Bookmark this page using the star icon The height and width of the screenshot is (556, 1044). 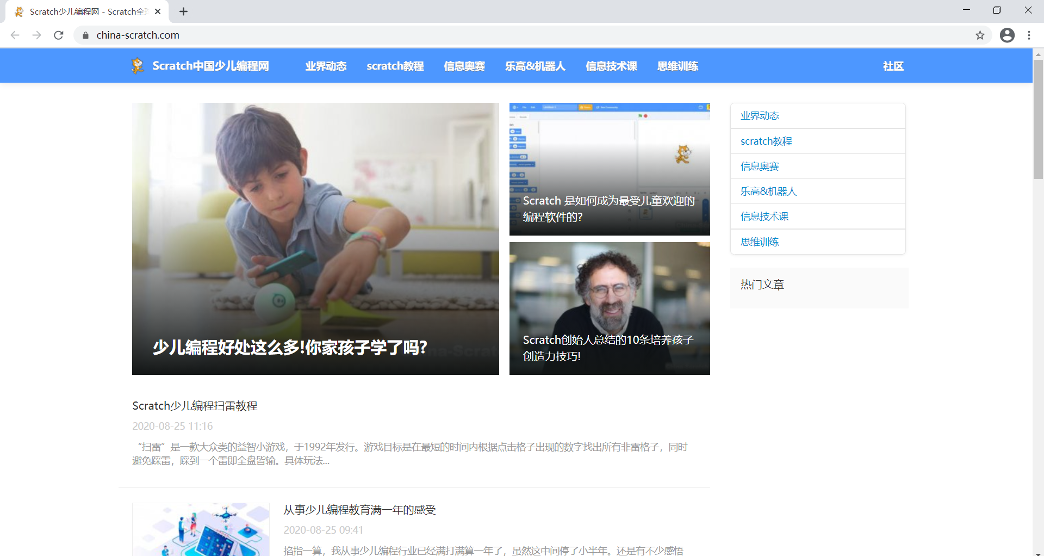(980, 35)
